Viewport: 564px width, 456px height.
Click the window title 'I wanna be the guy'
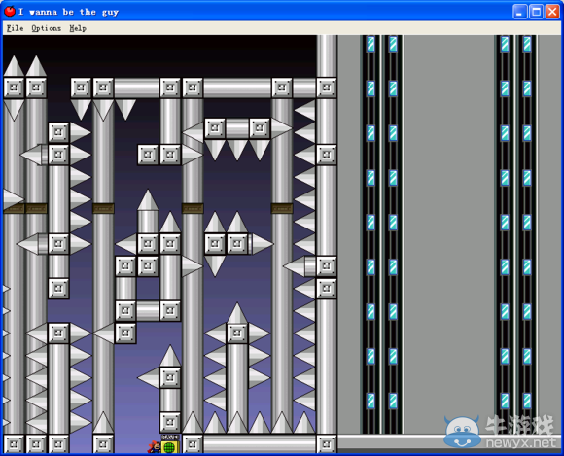coord(68,12)
